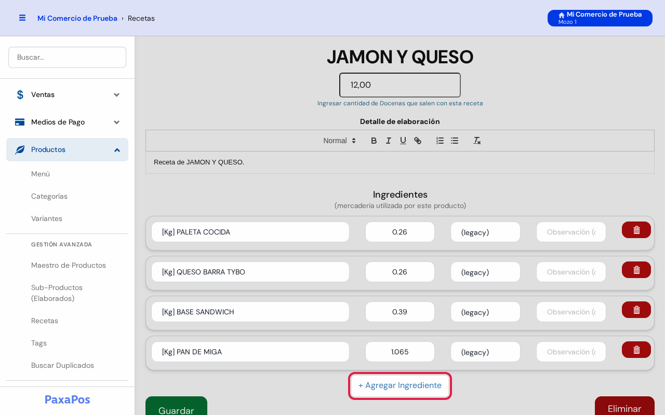
Task: Toggle bold formatting in the editor
Action: [374, 141]
